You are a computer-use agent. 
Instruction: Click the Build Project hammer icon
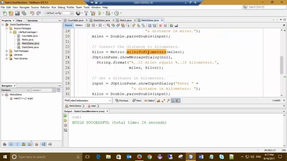pyautogui.click(x=86, y=13)
